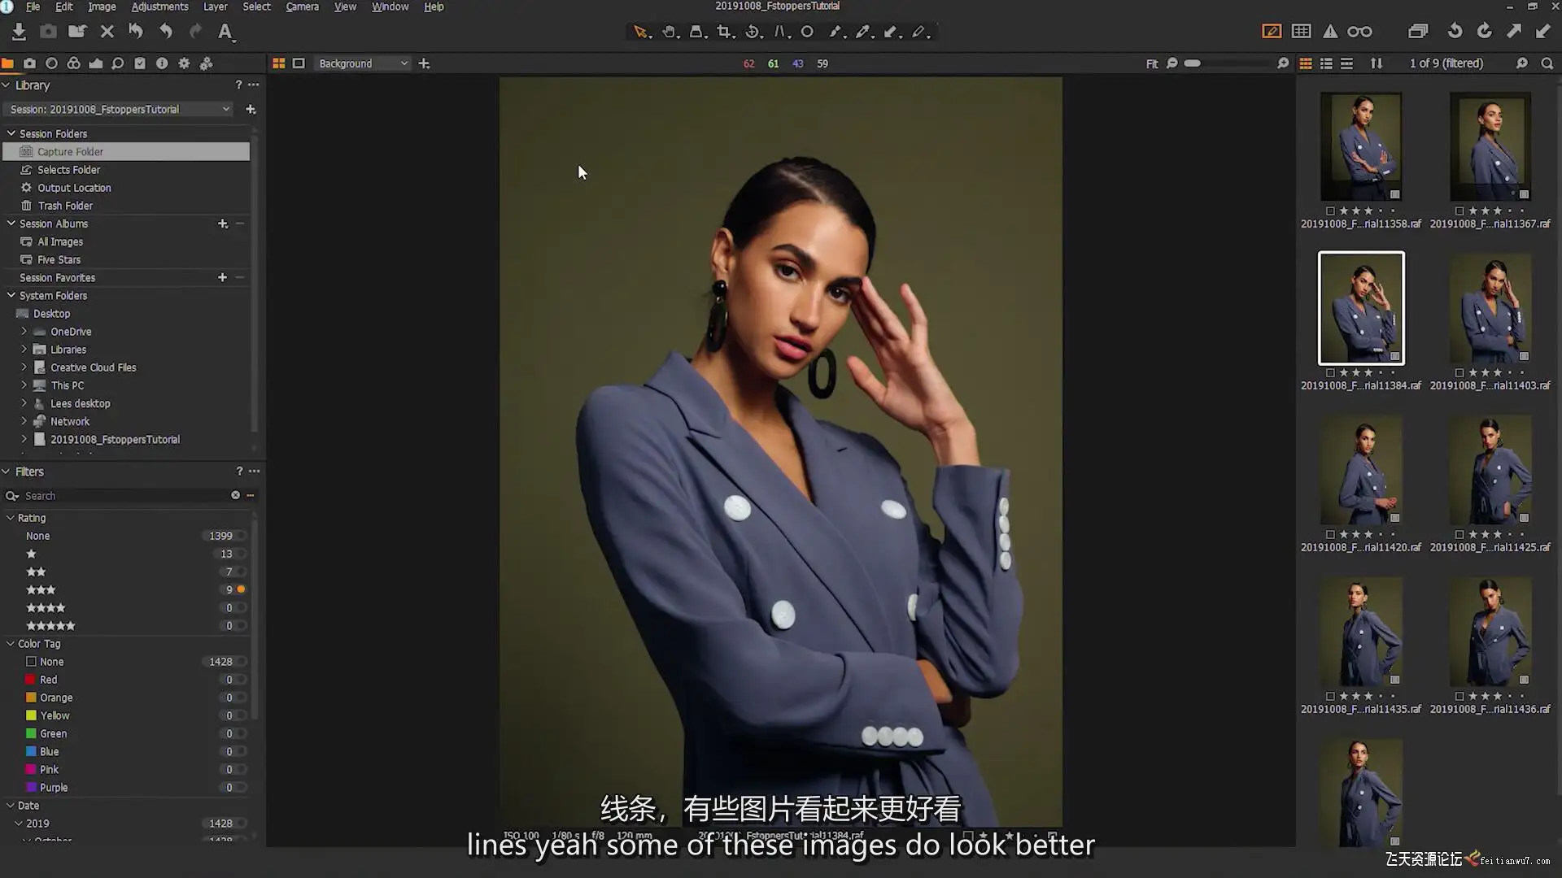This screenshot has height=878, width=1562.
Task: Select the Pan hand tool
Action: [668, 32]
